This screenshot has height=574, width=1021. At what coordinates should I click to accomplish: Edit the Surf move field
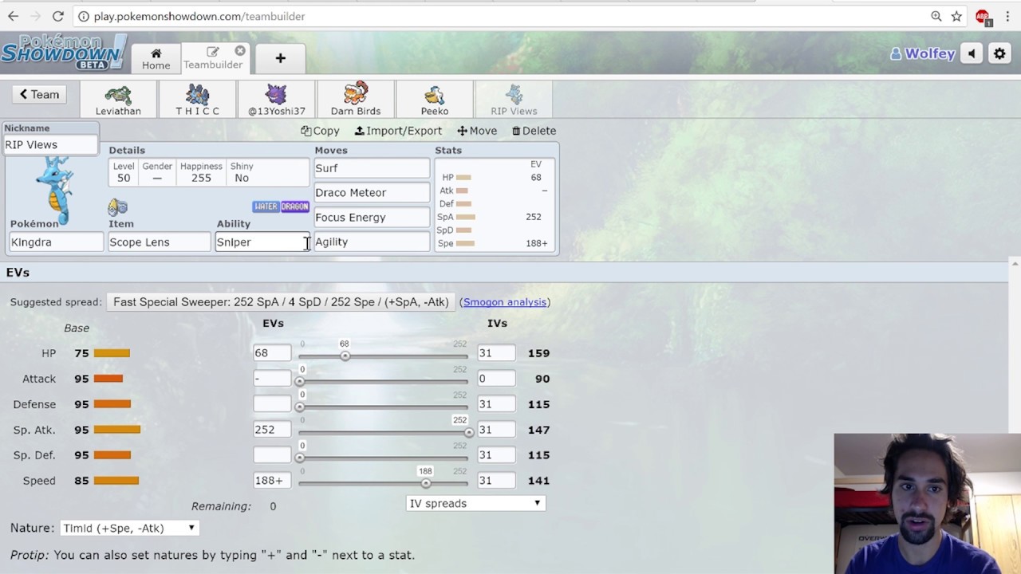372,168
